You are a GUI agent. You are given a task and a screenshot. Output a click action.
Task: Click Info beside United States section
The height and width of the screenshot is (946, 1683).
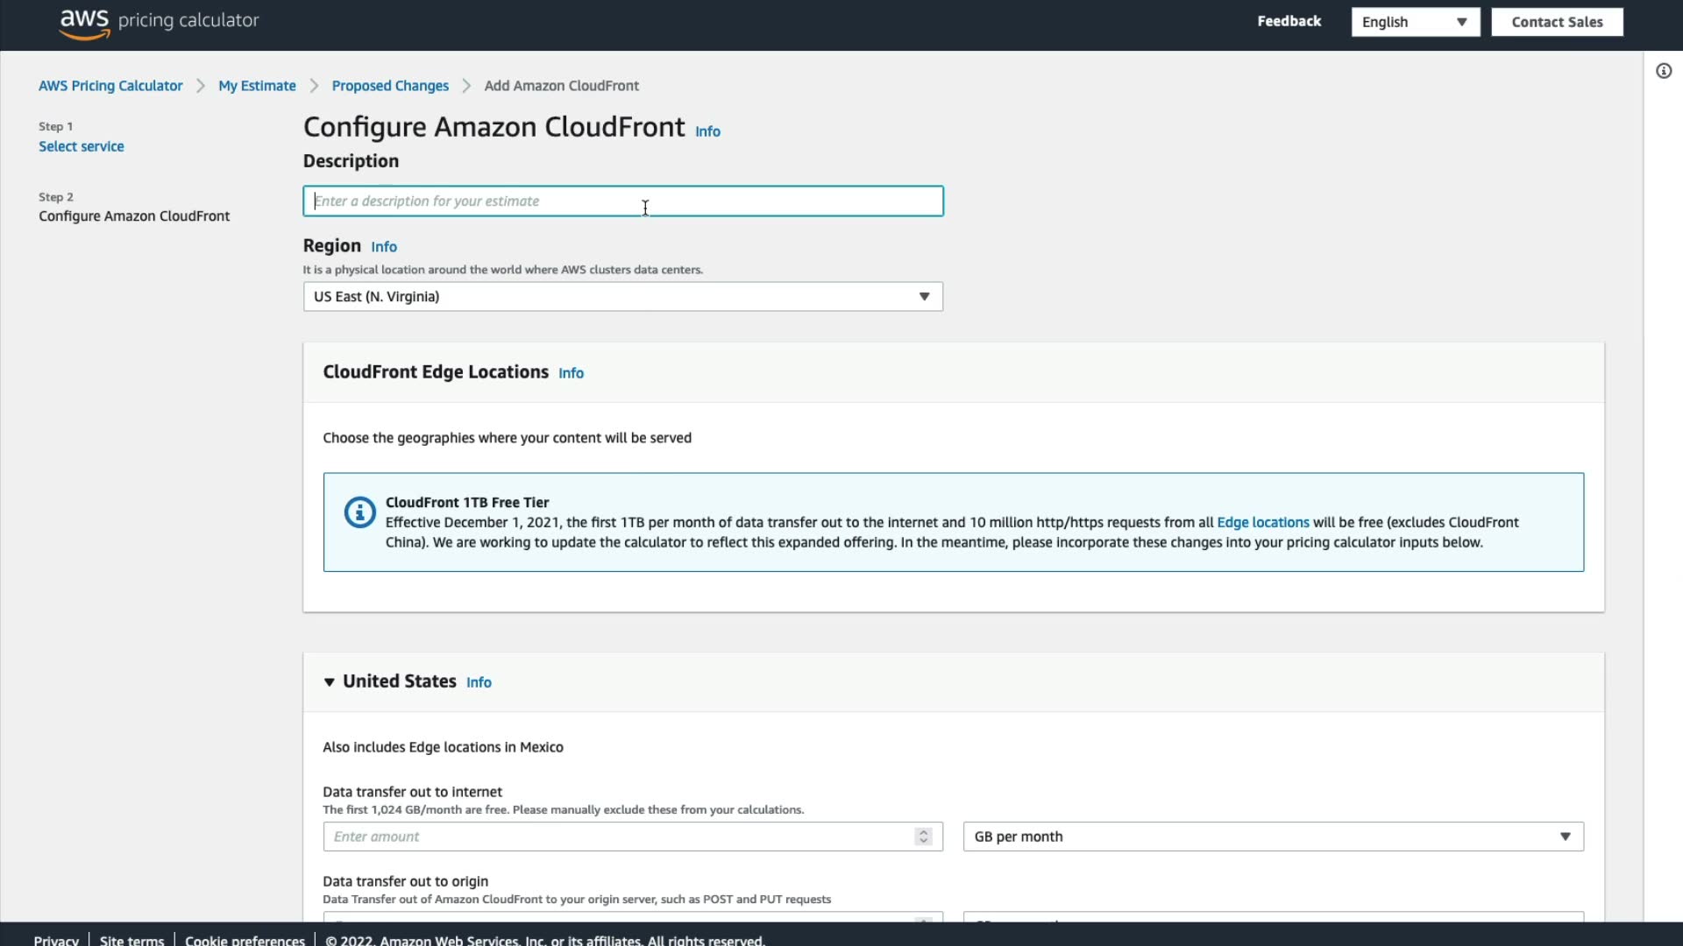pos(479,682)
